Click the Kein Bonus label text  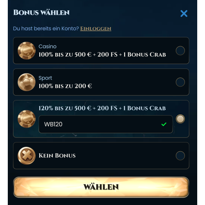click(57, 156)
